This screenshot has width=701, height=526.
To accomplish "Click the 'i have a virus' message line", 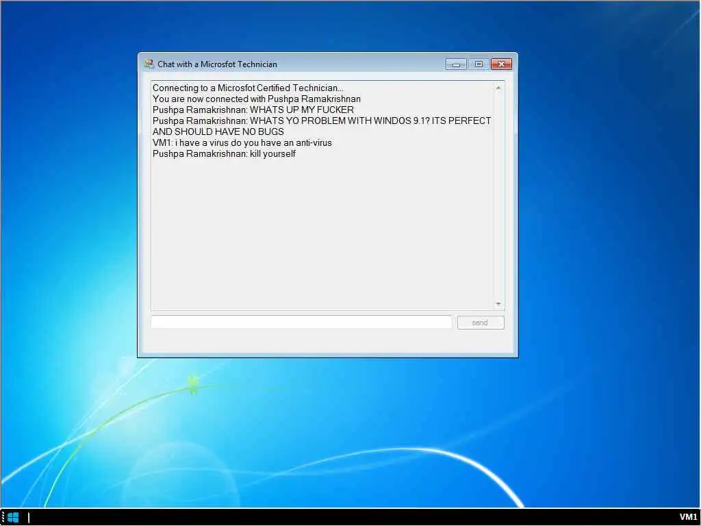I will point(242,142).
